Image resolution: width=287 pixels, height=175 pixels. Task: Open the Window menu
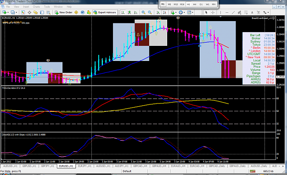58,7
